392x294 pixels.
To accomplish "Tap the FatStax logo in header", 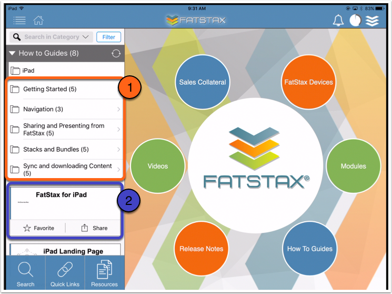I will click(196, 20).
